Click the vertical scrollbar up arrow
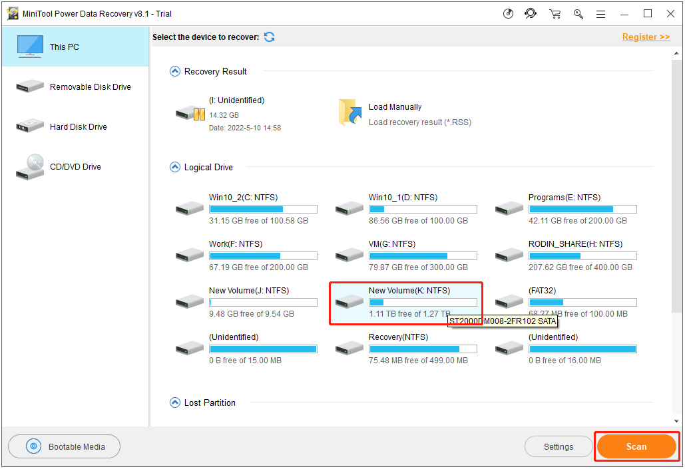Viewport: 685px width, 469px height. click(x=676, y=53)
